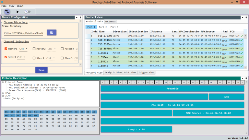Uncheck the Slave1 checkbox
Screen dimensions: 249x140
click(x=6, y=57)
